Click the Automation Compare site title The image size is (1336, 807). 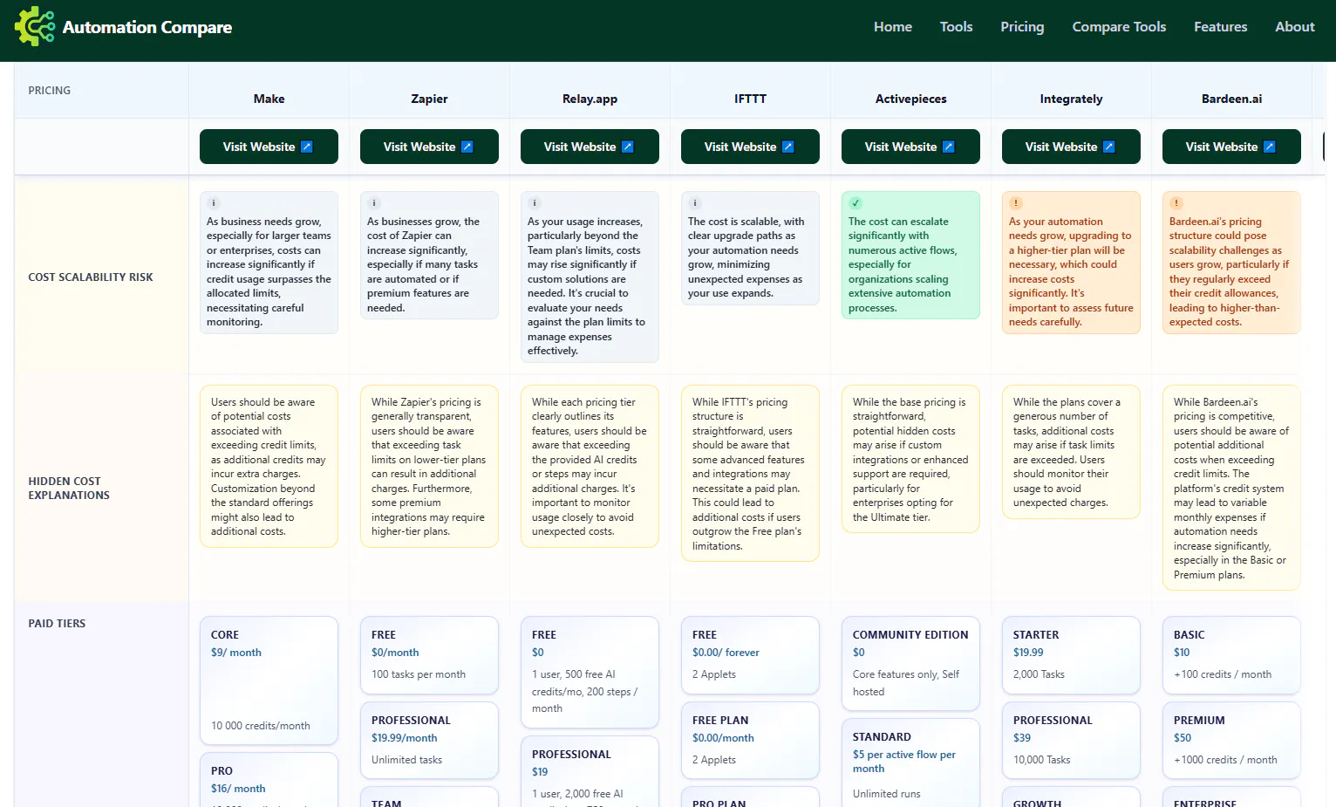pos(147,27)
